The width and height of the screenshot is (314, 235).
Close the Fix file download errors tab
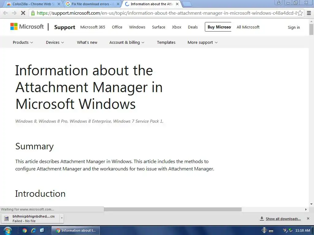[118, 4]
